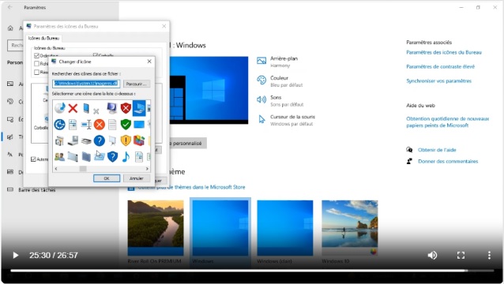
Task: Select the rename text-cursor icon
Action: 86,125
